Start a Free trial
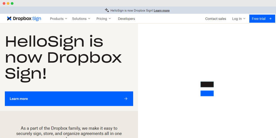This screenshot has height=138, width=276. point(262,19)
